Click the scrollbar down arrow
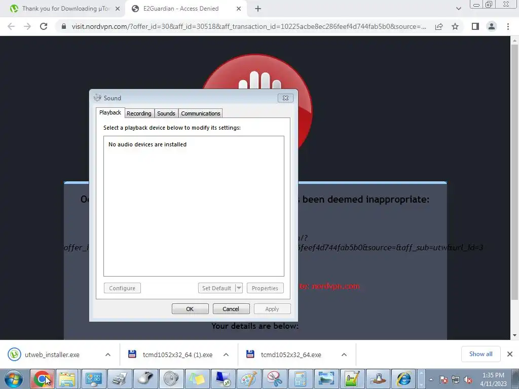Screen dimensions: 519x389 pyautogui.click(x=514, y=335)
